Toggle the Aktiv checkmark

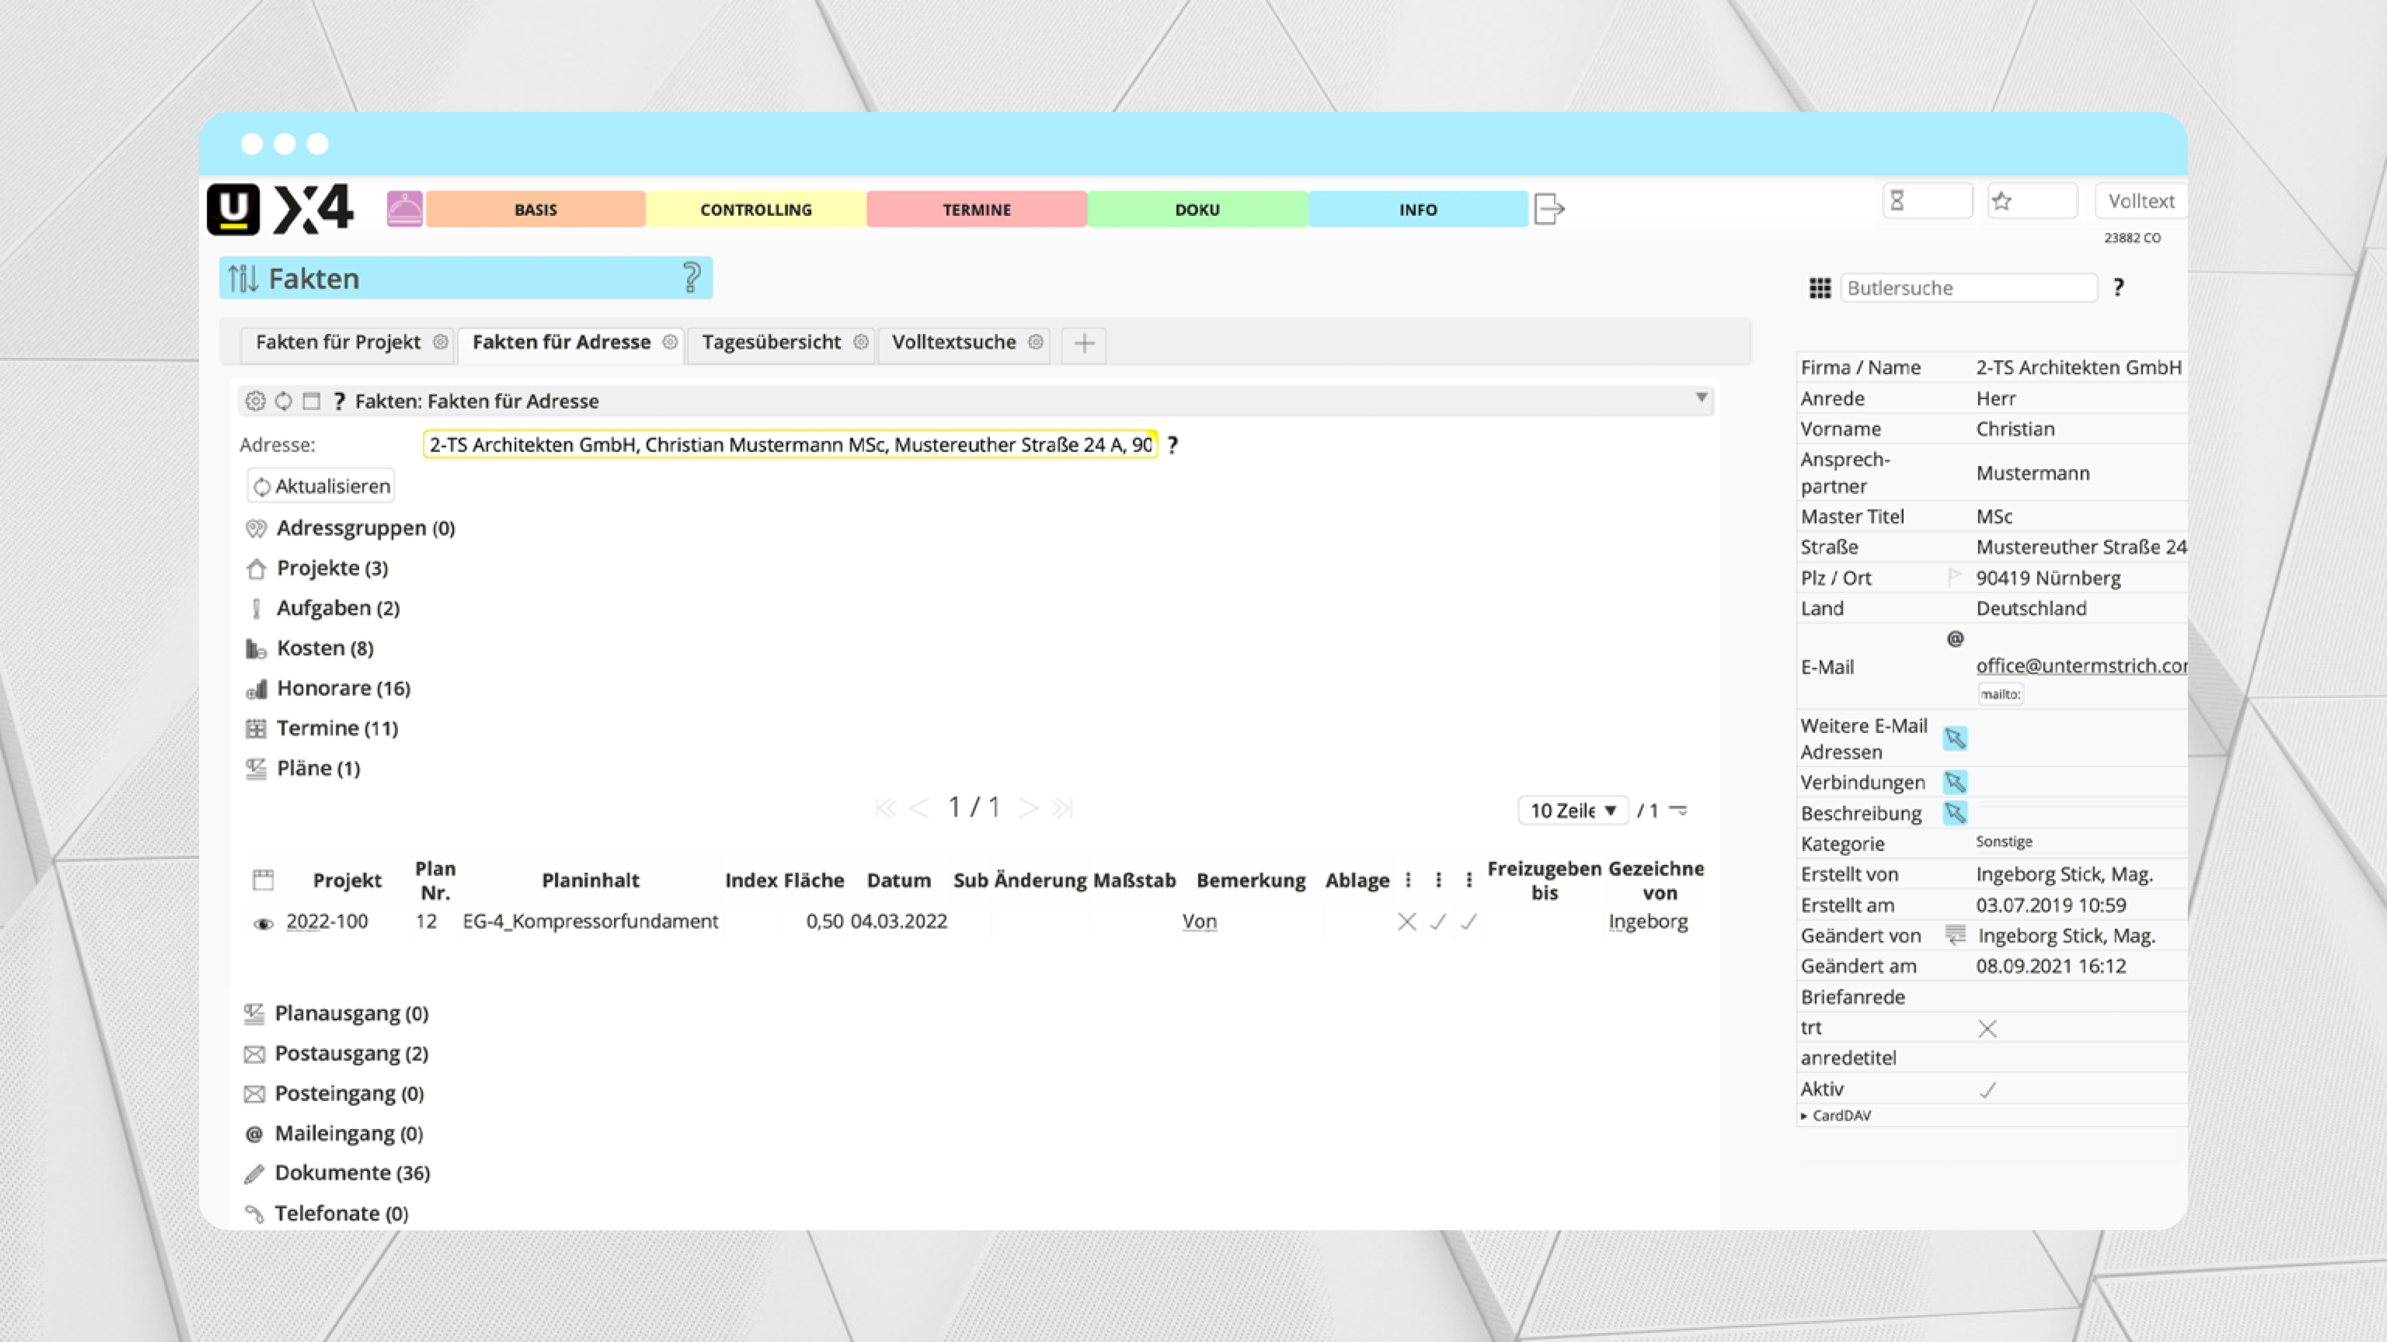coord(1987,1090)
